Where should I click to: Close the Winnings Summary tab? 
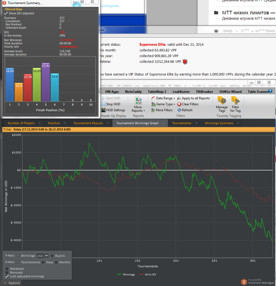tap(238, 123)
